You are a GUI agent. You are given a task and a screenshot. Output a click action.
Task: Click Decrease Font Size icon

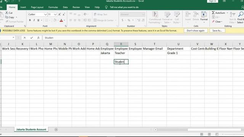click(64, 14)
